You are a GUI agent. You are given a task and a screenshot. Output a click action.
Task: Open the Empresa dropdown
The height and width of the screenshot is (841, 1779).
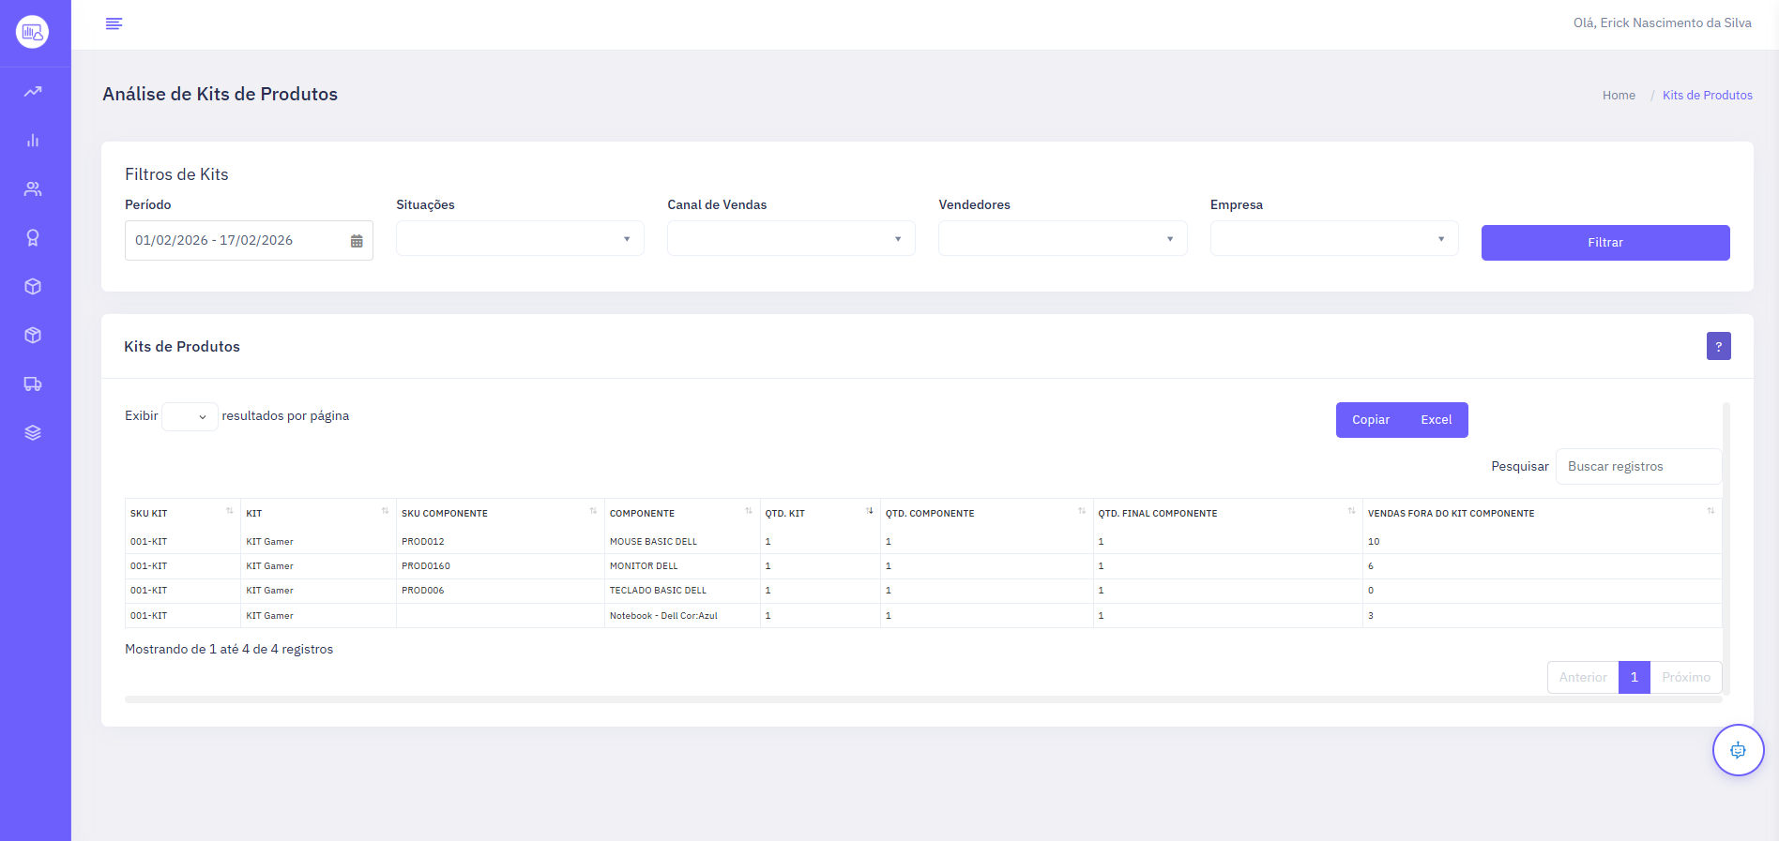point(1333,239)
